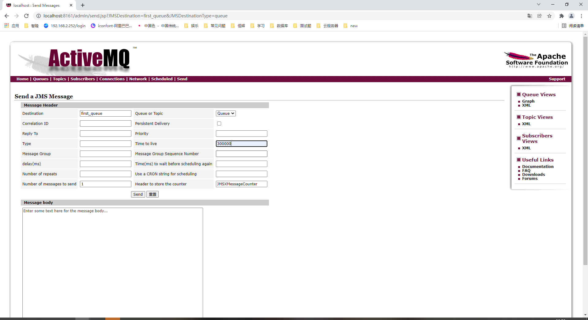This screenshot has height=320, width=588.
Task: Open a new tab with the plus icon
Action: click(82, 5)
